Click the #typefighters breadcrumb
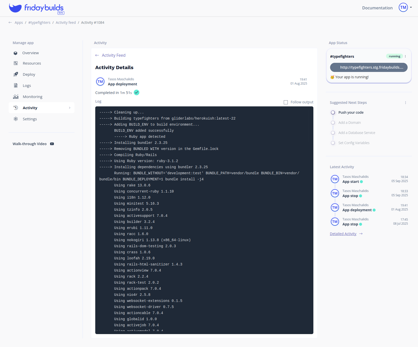 [39, 22]
